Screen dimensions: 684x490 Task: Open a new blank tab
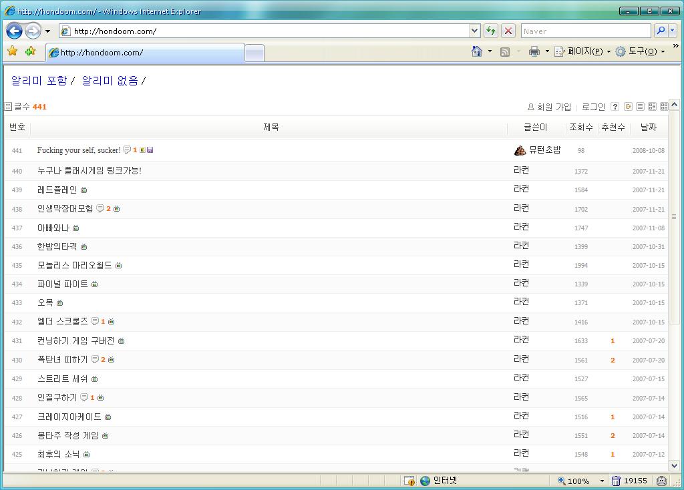[254, 53]
